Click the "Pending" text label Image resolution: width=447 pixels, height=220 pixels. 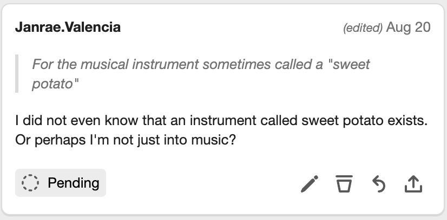click(x=74, y=183)
